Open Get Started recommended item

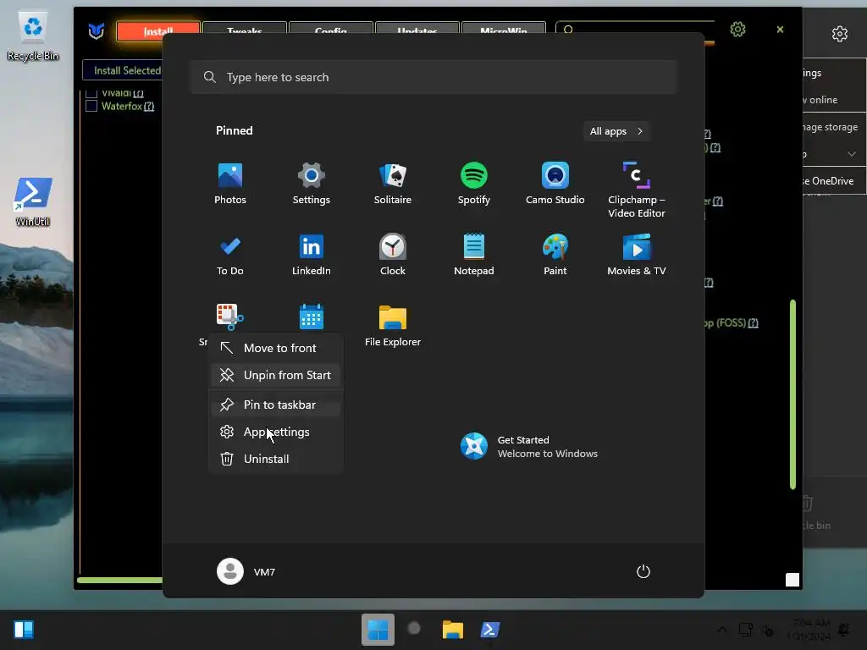(529, 446)
